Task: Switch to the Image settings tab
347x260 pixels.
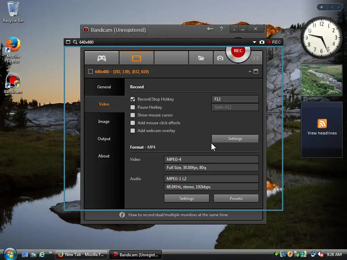Action: pos(104,122)
